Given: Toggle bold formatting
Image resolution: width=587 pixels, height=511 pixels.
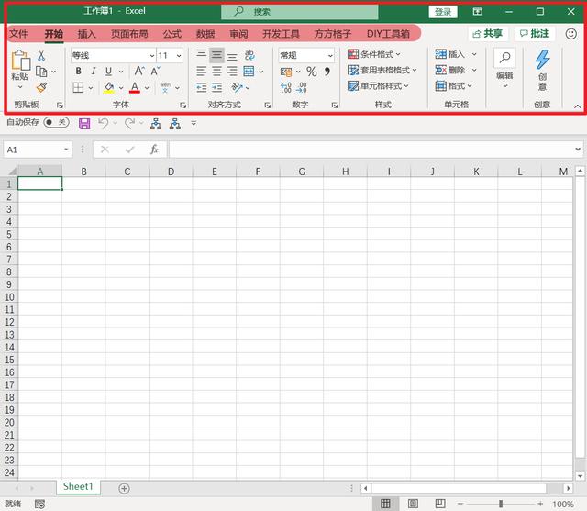Looking at the screenshot, I should (79, 72).
